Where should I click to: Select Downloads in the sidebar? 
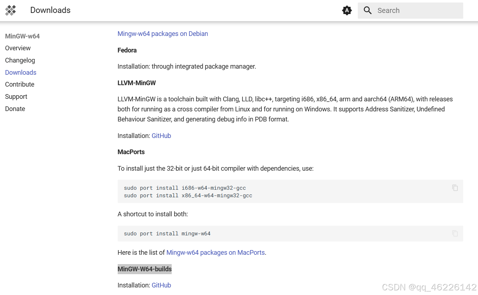(21, 73)
